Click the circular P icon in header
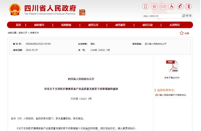The height and width of the screenshot is (131, 201). [154, 6]
